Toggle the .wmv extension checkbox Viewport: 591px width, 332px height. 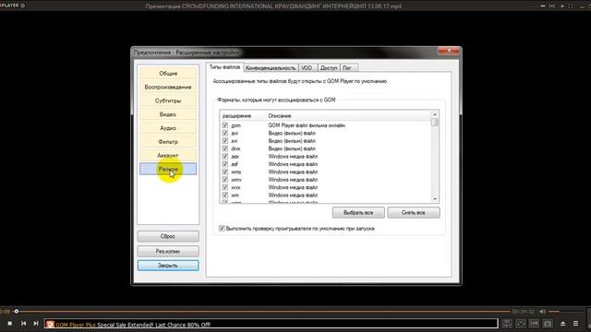(x=225, y=180)
